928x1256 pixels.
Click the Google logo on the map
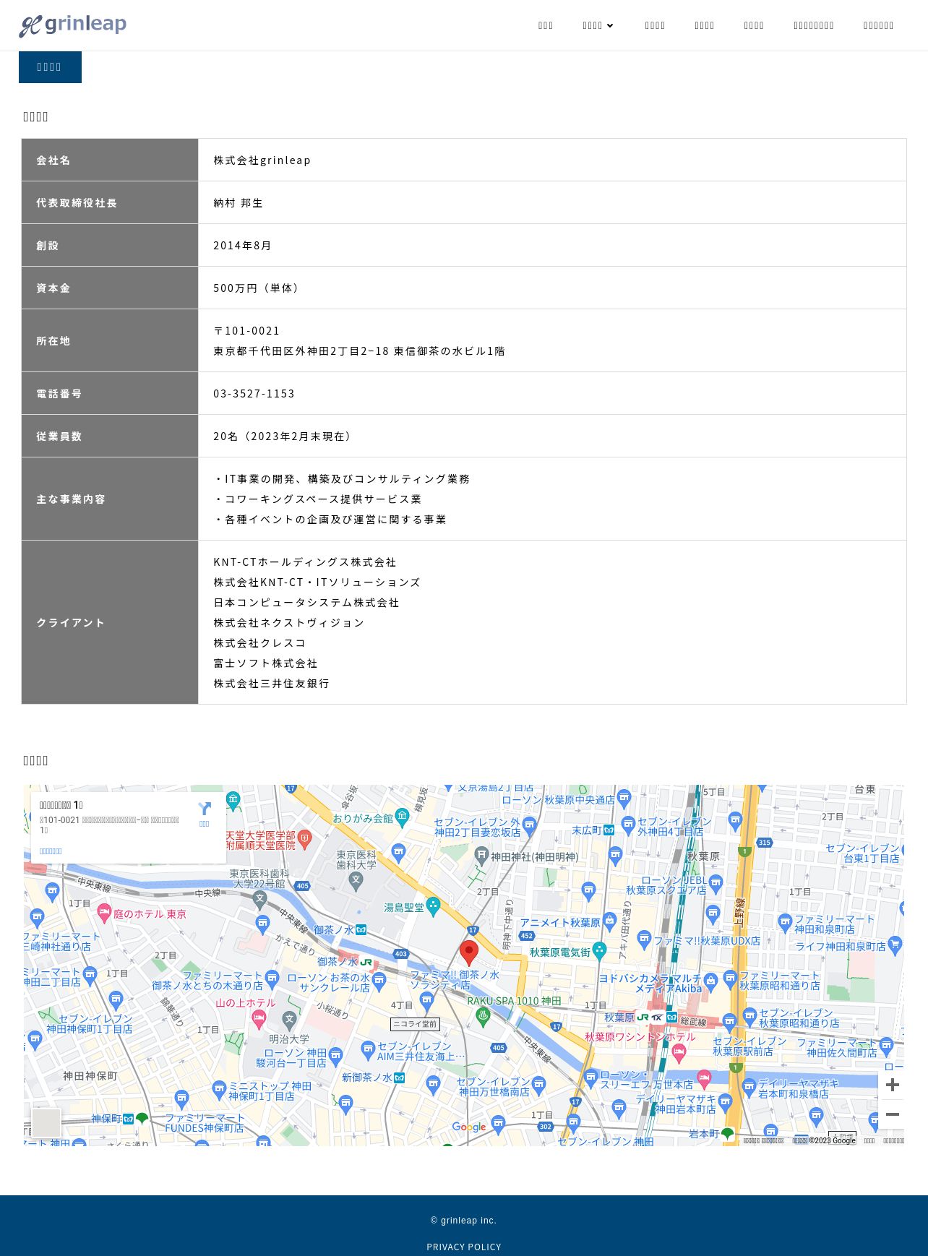tap(469, 1127)
